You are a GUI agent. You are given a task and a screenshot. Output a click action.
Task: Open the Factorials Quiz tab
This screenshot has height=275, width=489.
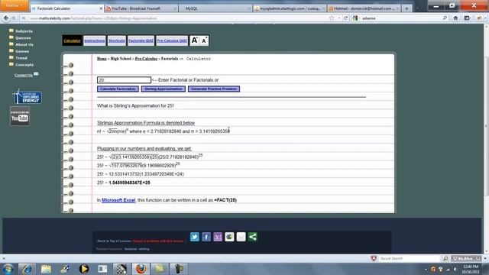click(x=141, y=40)
